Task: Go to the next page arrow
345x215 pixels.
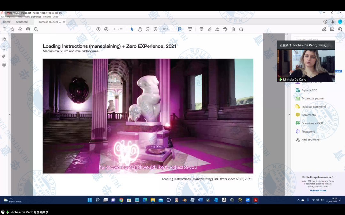Action: (106, 29)
